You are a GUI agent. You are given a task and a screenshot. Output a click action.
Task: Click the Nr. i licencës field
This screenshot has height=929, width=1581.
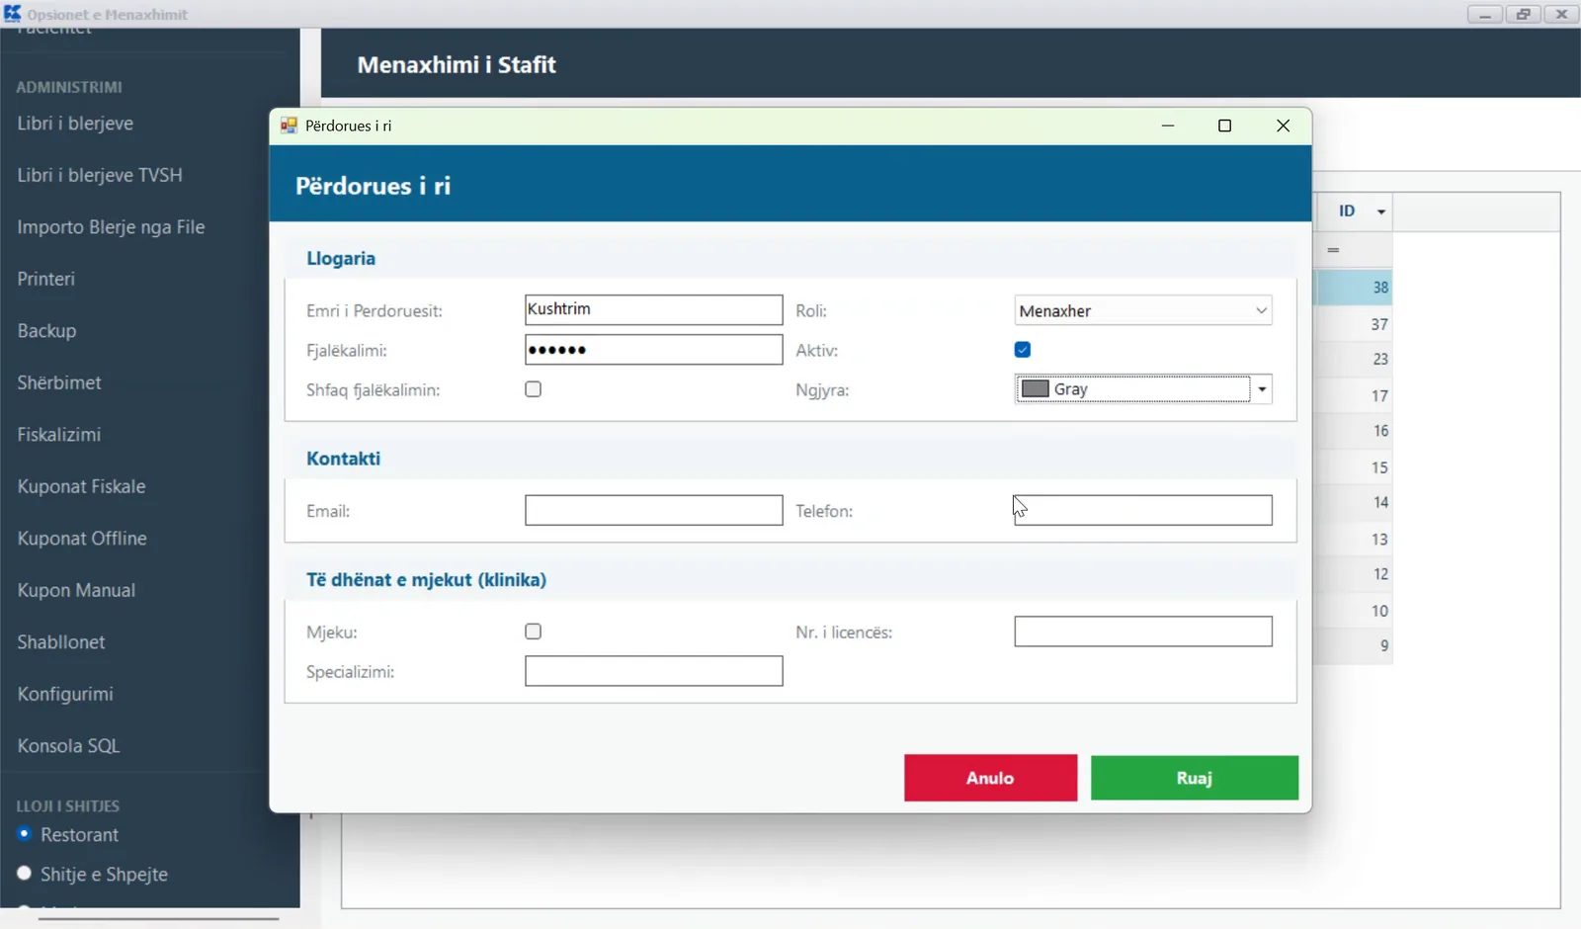(x=1143, y=632)
